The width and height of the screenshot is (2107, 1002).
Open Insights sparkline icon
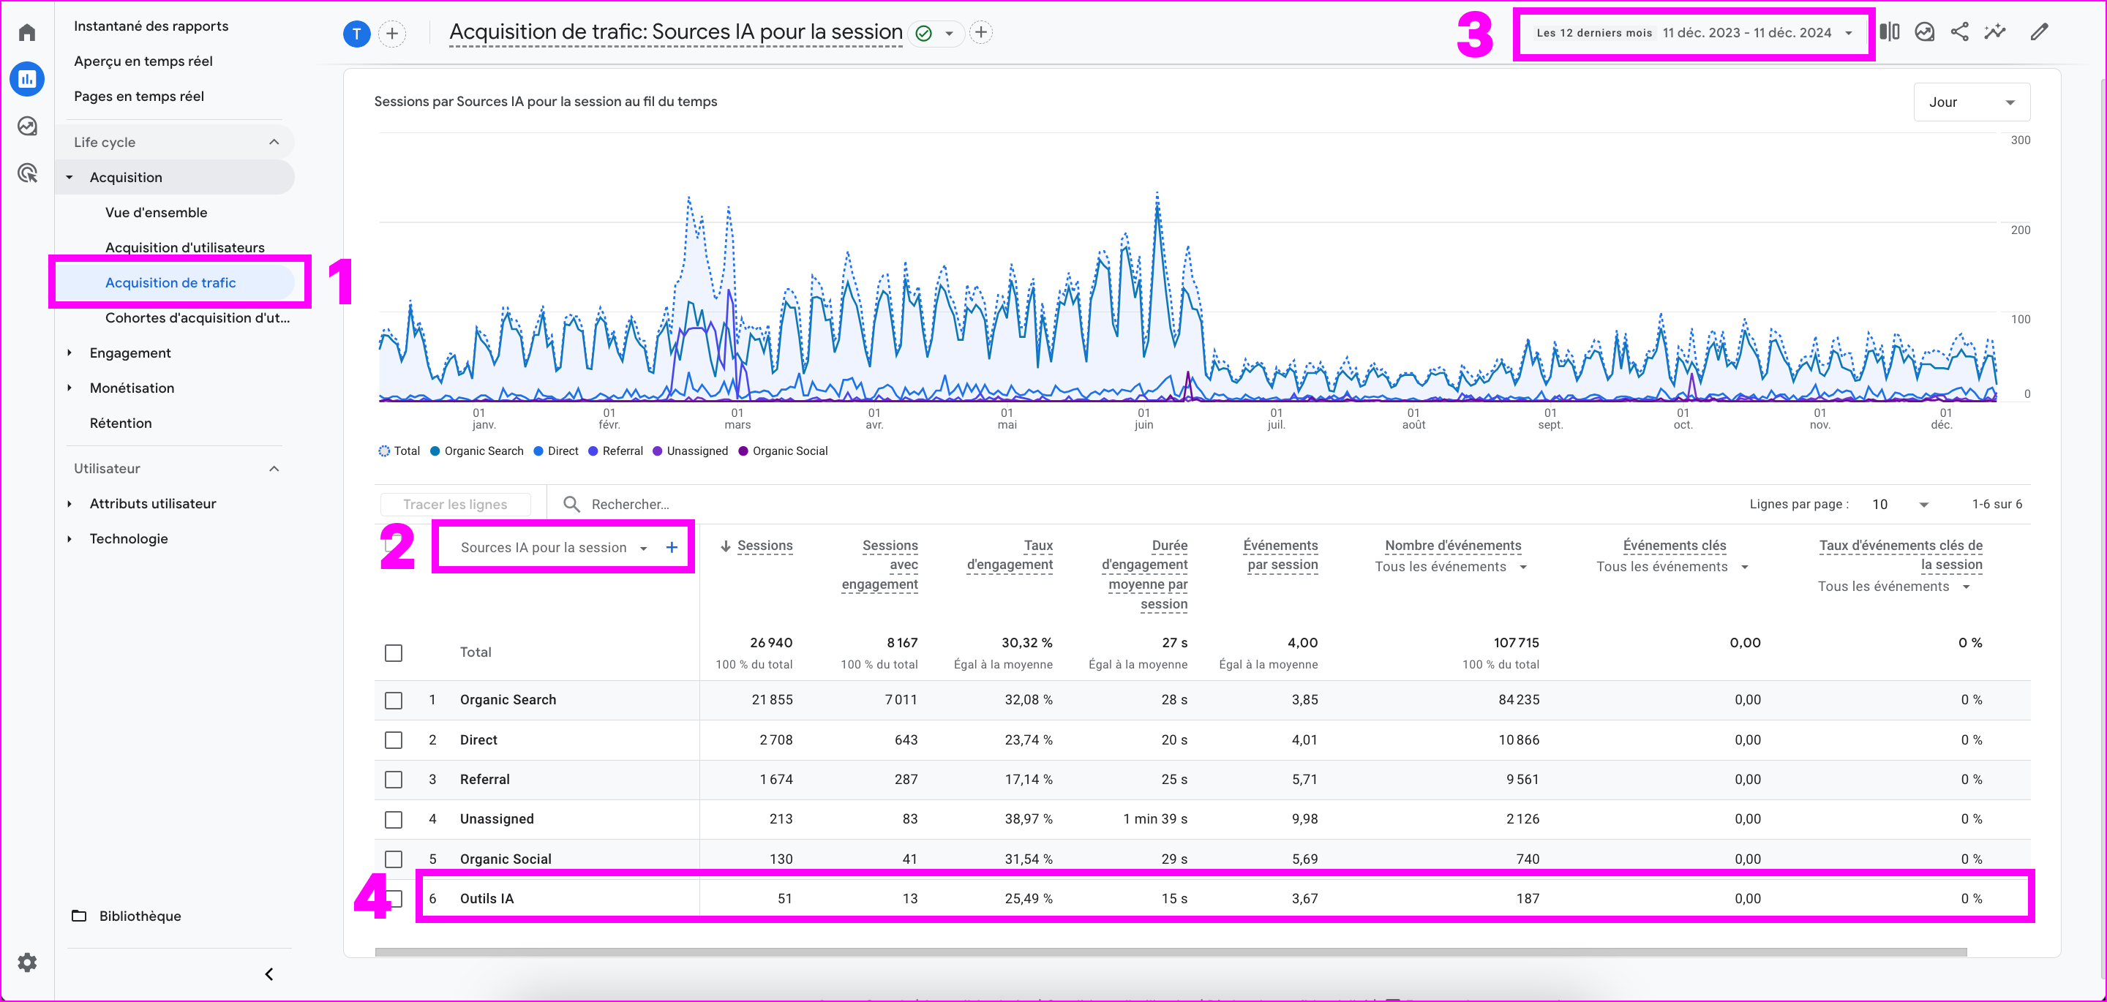(1995, 32)
